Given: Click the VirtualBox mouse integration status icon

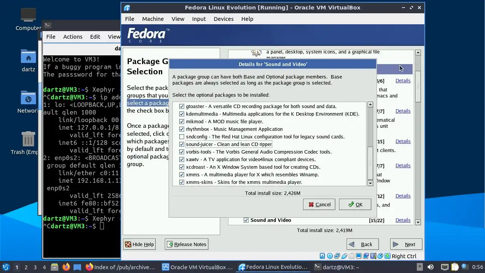Looking at the screenshot, I should (380, 256).
